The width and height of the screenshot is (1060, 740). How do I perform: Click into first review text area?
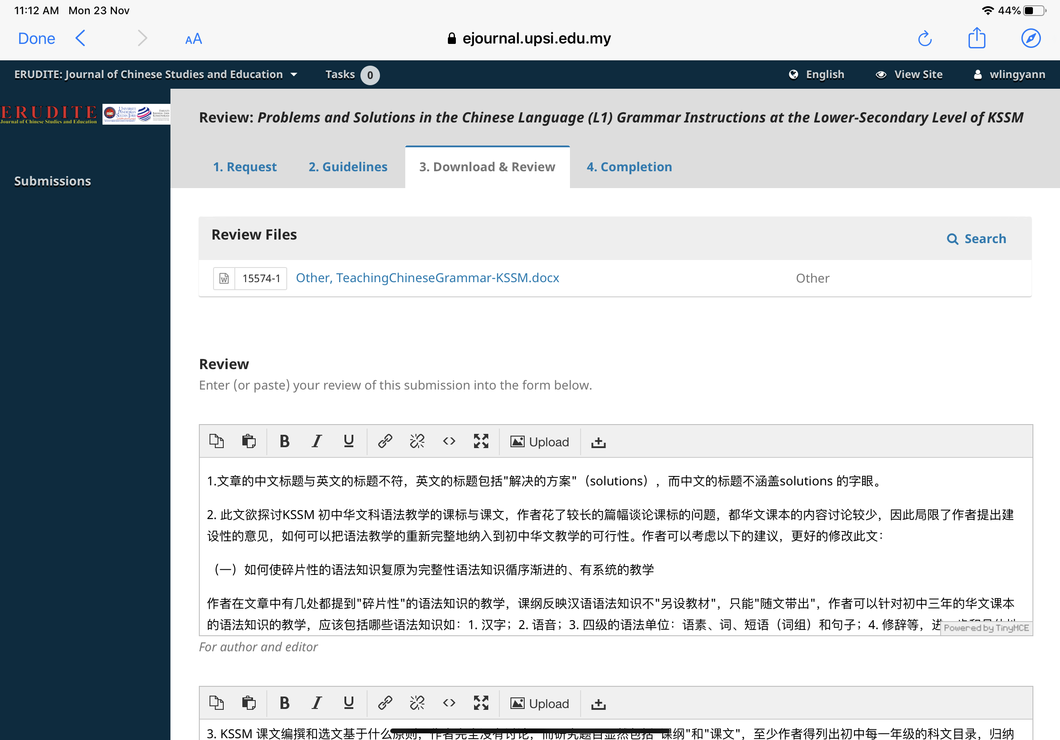point(600,554)
